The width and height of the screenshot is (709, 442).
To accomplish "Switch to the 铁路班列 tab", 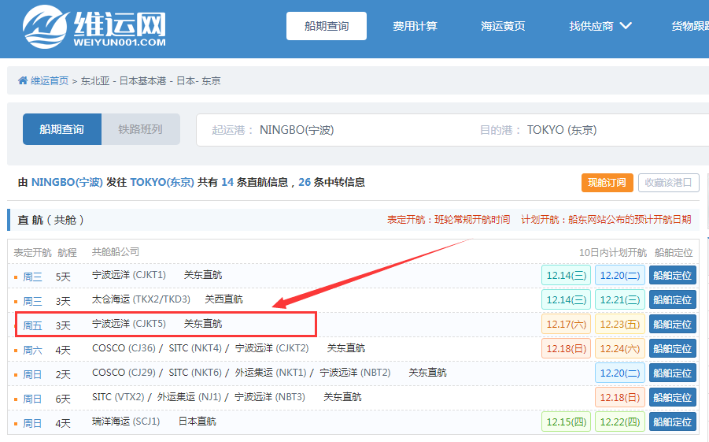I will click(x=140, y=129).
